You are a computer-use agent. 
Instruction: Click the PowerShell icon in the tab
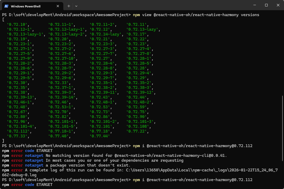click(x=6, y=6)
